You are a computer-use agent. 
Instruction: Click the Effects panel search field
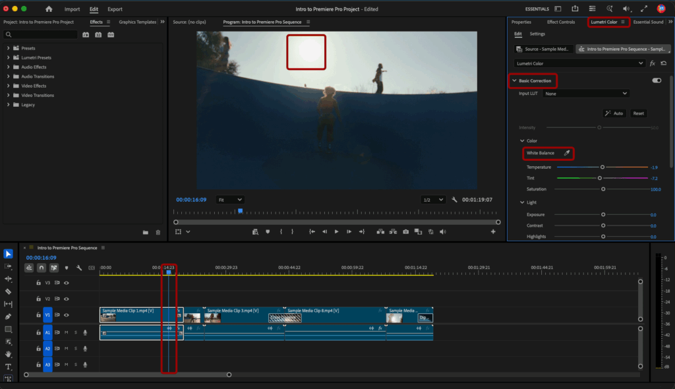40,34
